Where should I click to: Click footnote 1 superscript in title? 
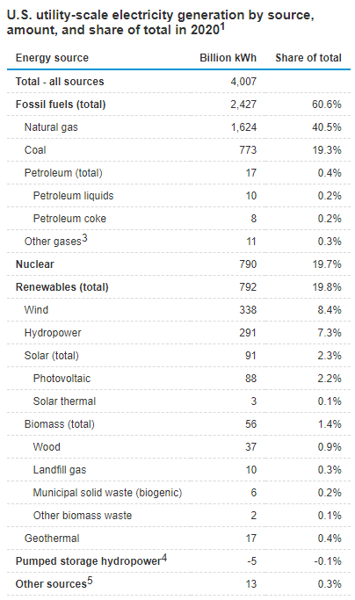tap(222, 27)
